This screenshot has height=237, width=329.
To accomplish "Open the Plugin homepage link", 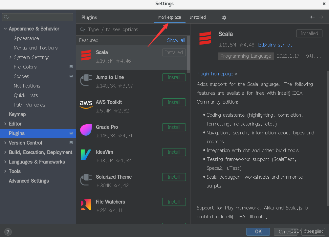I will (216, 74).
